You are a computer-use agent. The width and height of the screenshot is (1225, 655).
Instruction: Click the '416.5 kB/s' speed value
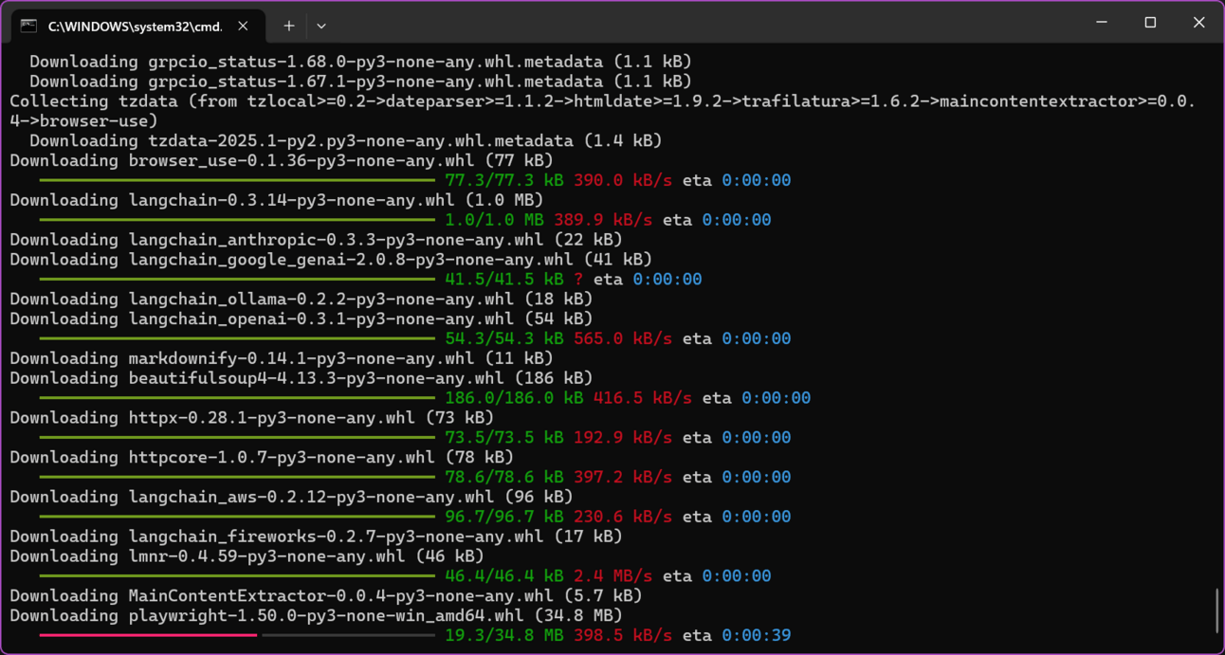(x=643, y=398)
